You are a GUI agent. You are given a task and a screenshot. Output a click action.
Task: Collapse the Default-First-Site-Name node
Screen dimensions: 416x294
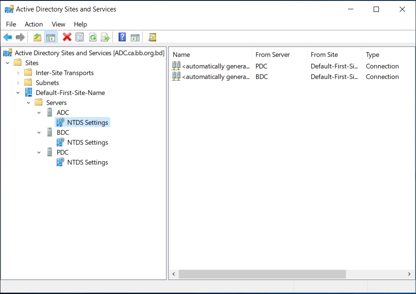[18, 93]
